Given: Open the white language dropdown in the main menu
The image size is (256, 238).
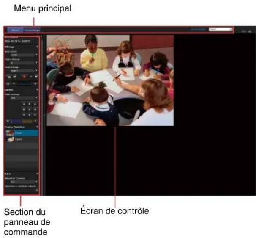Looking at the screenshot, I should [221, 30].
